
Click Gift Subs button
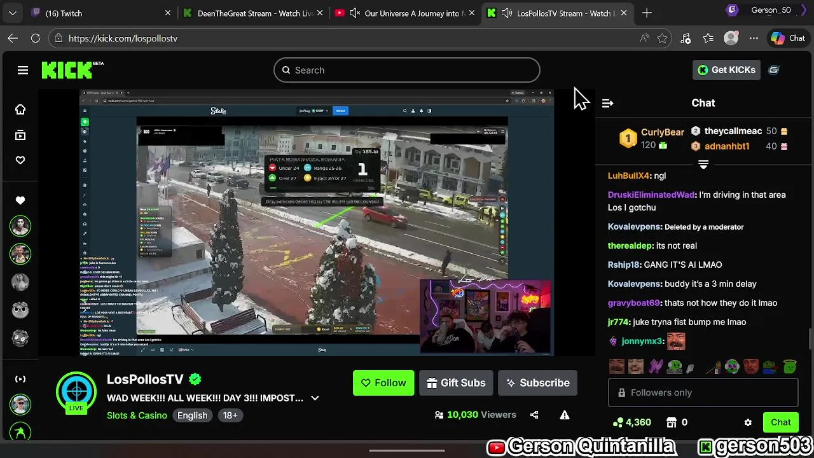456,383
